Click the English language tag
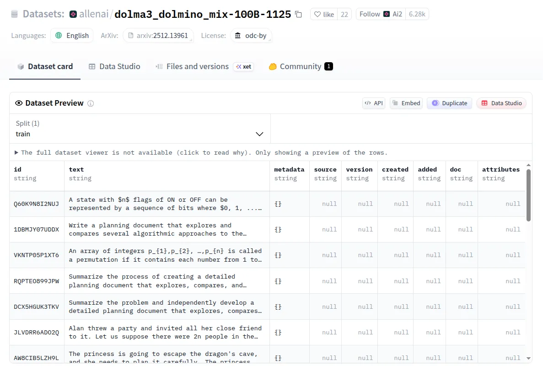543x371 pixels. point(72,35)
